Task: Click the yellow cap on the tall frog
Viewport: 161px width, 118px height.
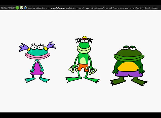Action: coord(85,38)
